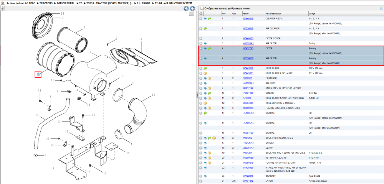Click blue arrow on AIR DUCT row

point(205,83)
